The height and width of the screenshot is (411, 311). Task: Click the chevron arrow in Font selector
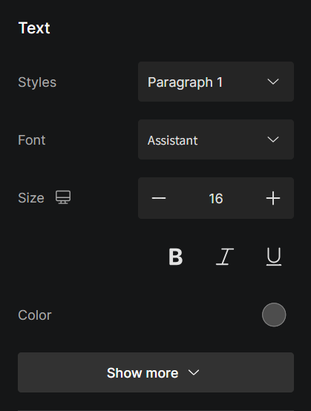click(273, 139)
